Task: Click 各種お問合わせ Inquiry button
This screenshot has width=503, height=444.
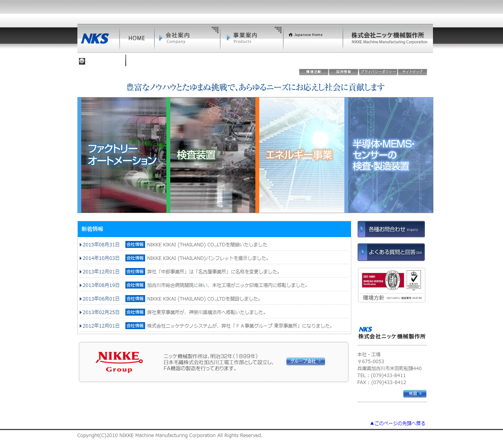Action: coord(391,229)
